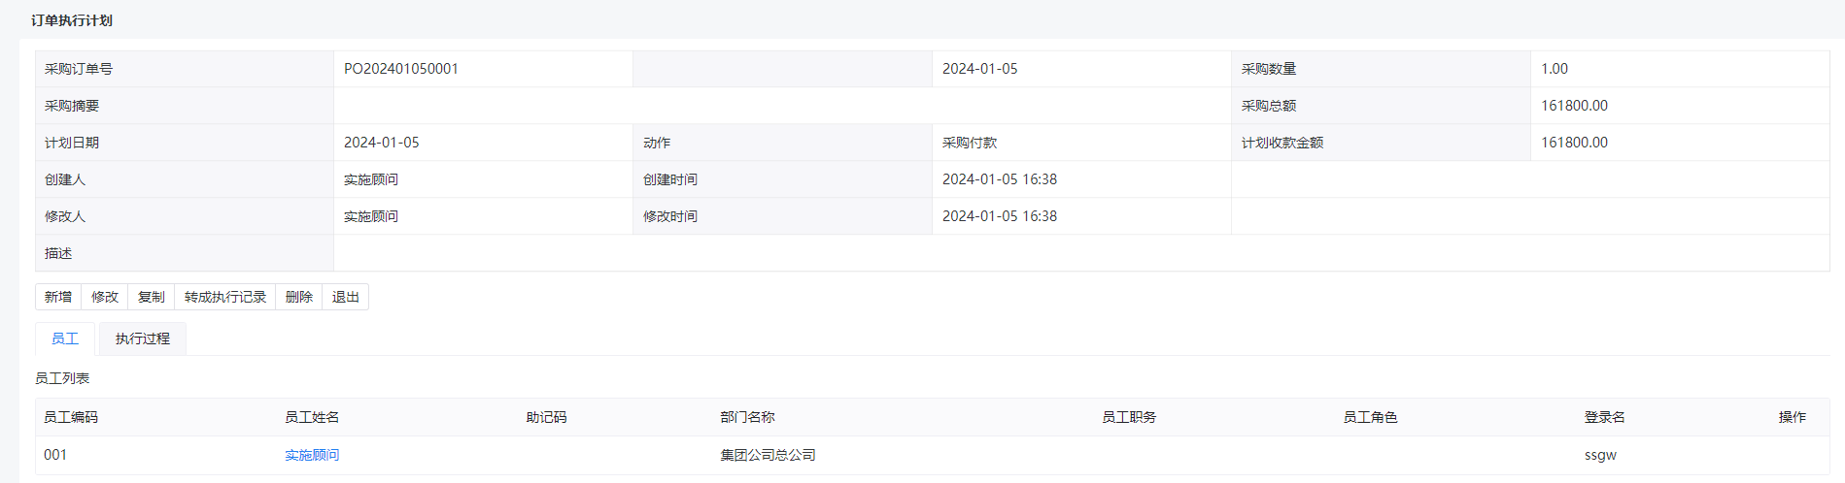Open the 执行过程 tab
This screenshot has width=1845, height=483.
point(143,338)
